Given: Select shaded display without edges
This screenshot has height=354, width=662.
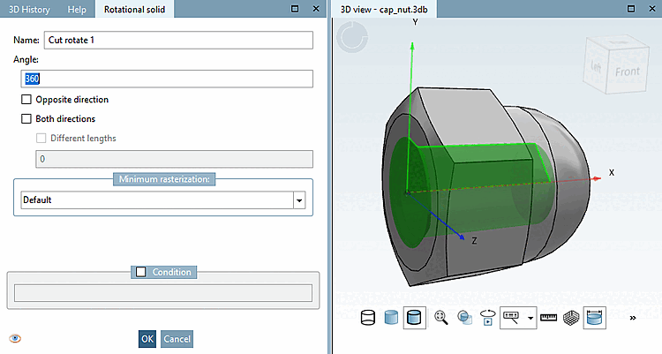Looking at the screenshot, I should click(x=392, y=316).
